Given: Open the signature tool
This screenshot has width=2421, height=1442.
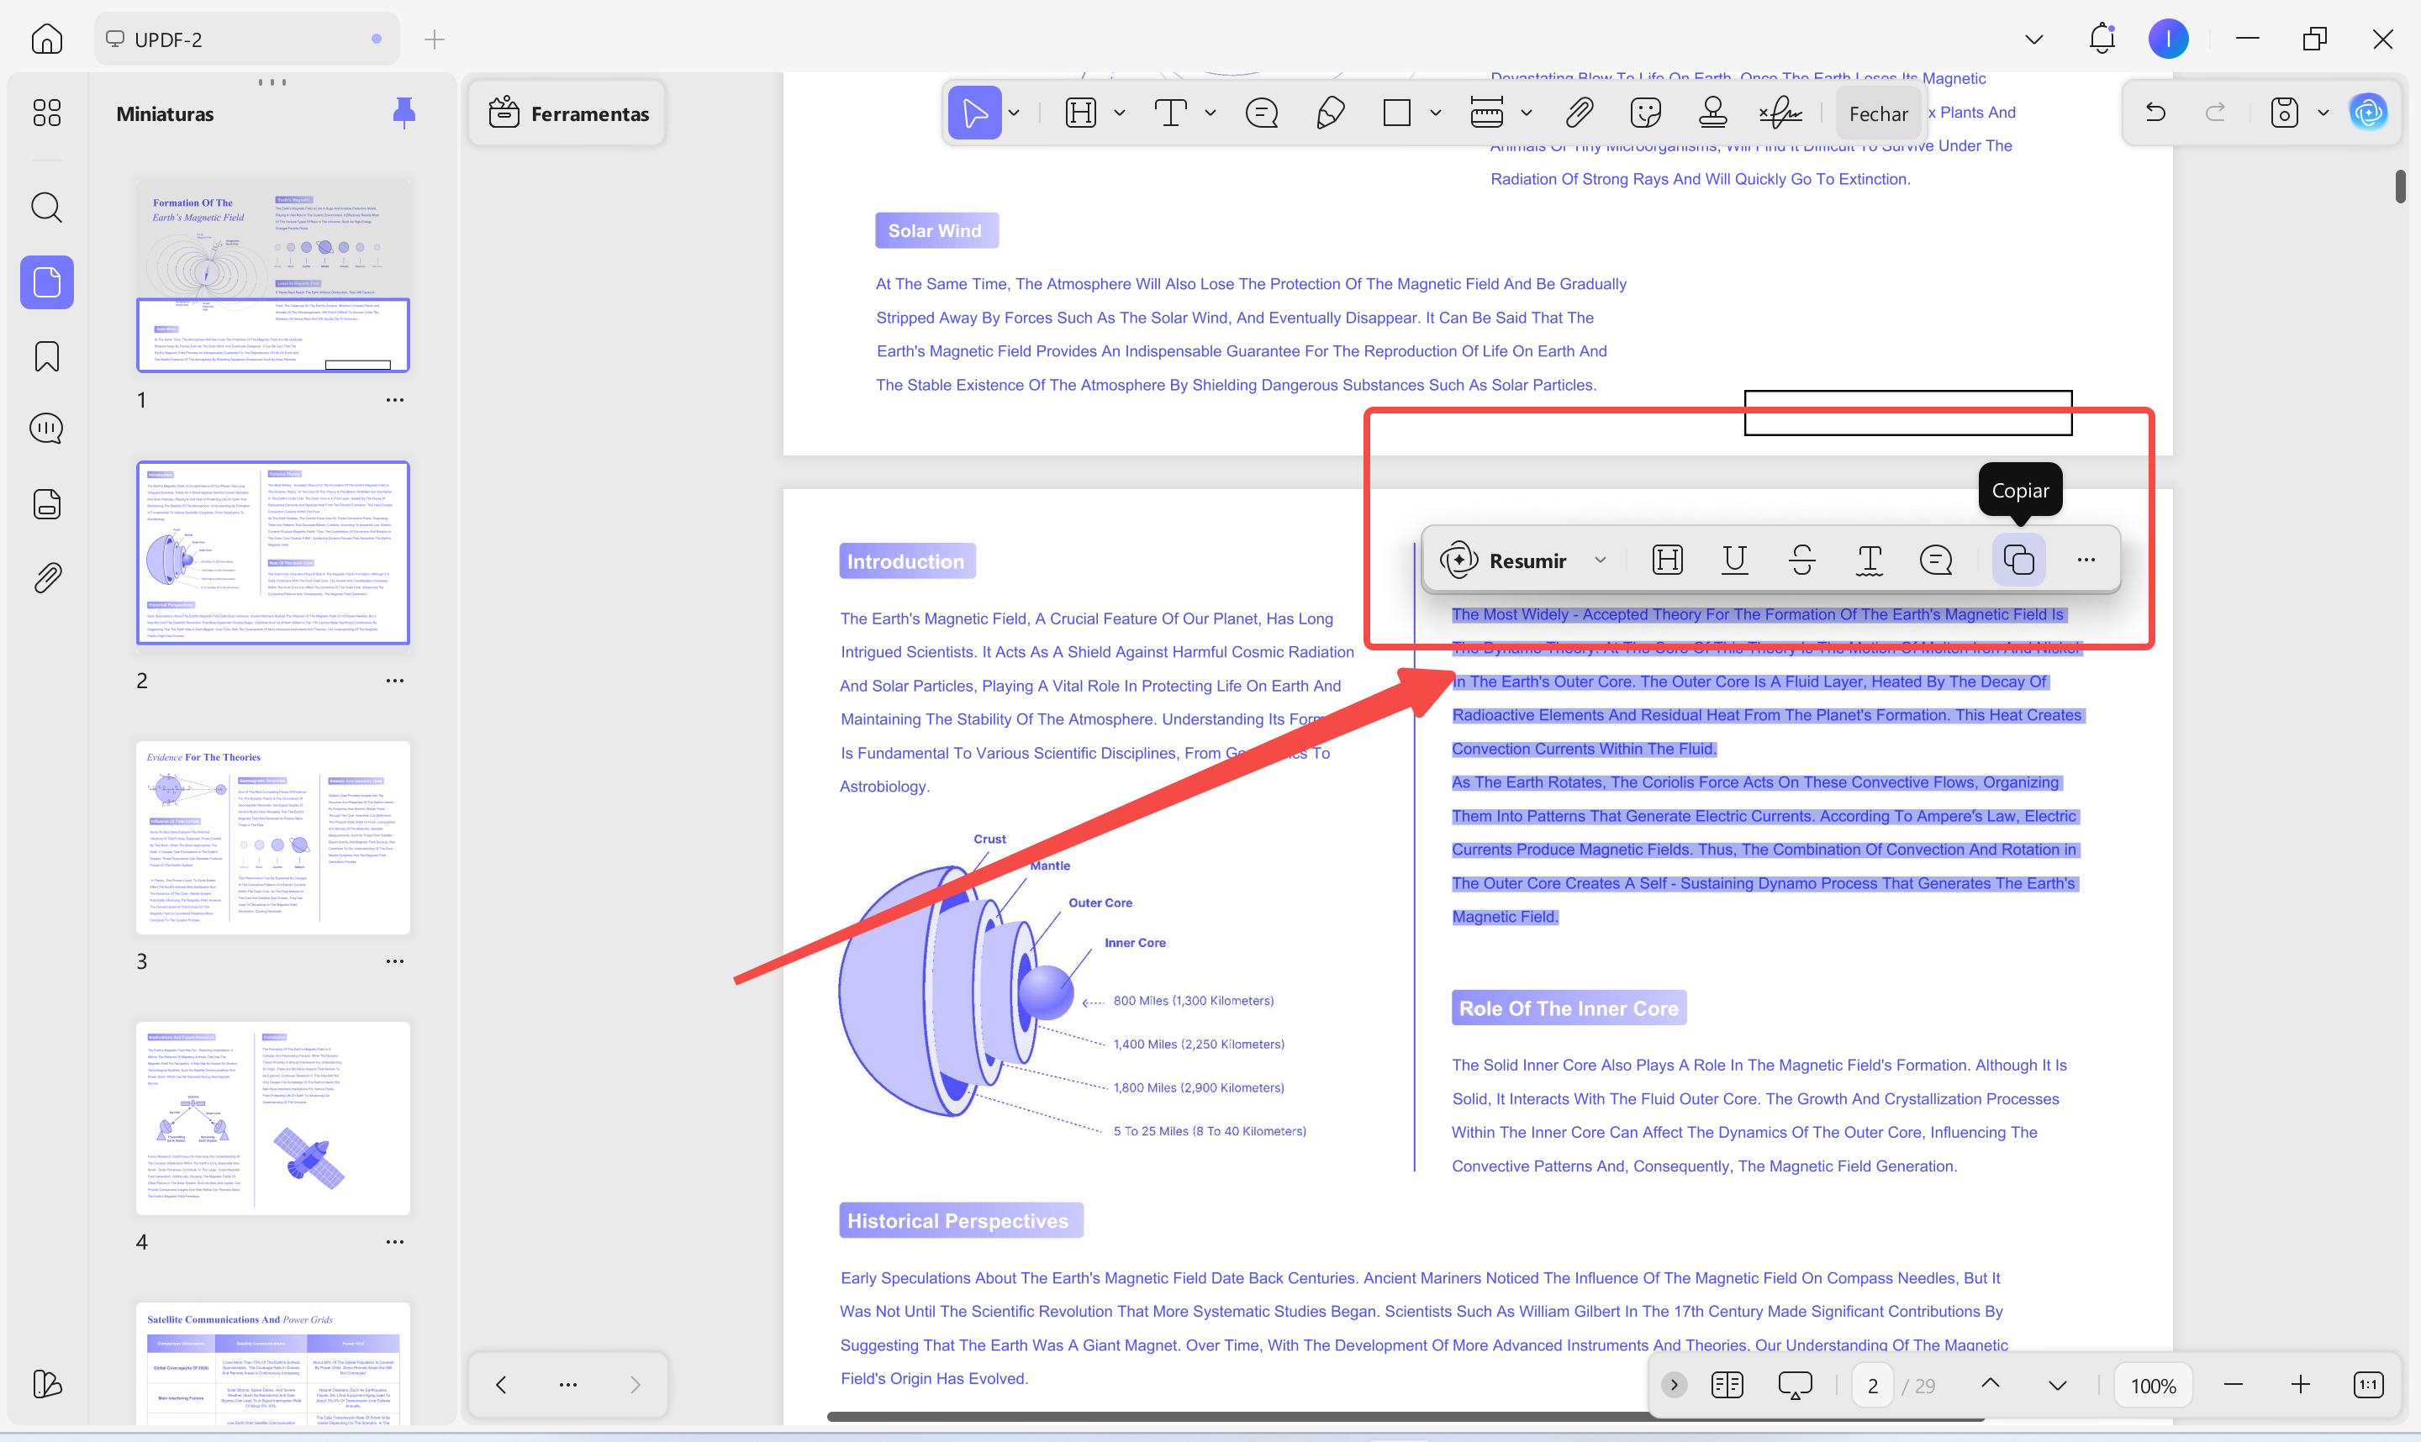Looking at the screenshot, I should coord(1780,113).
